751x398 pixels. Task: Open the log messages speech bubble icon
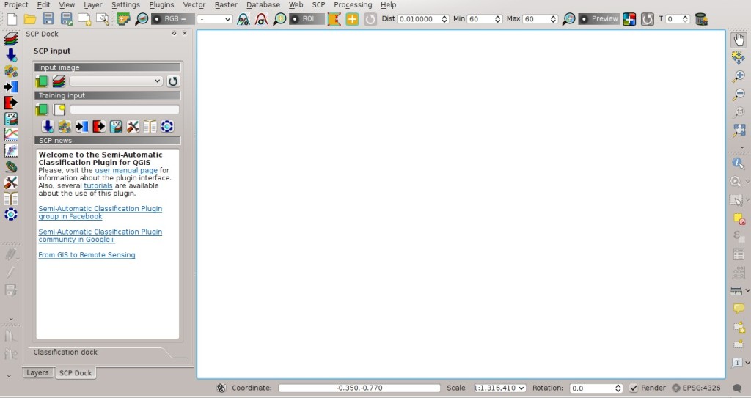[737, 388]
